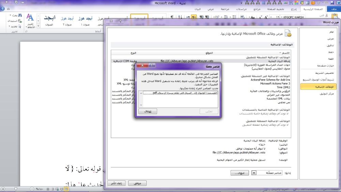Click the انتقال Go button
341x192 pixels.
240,173
